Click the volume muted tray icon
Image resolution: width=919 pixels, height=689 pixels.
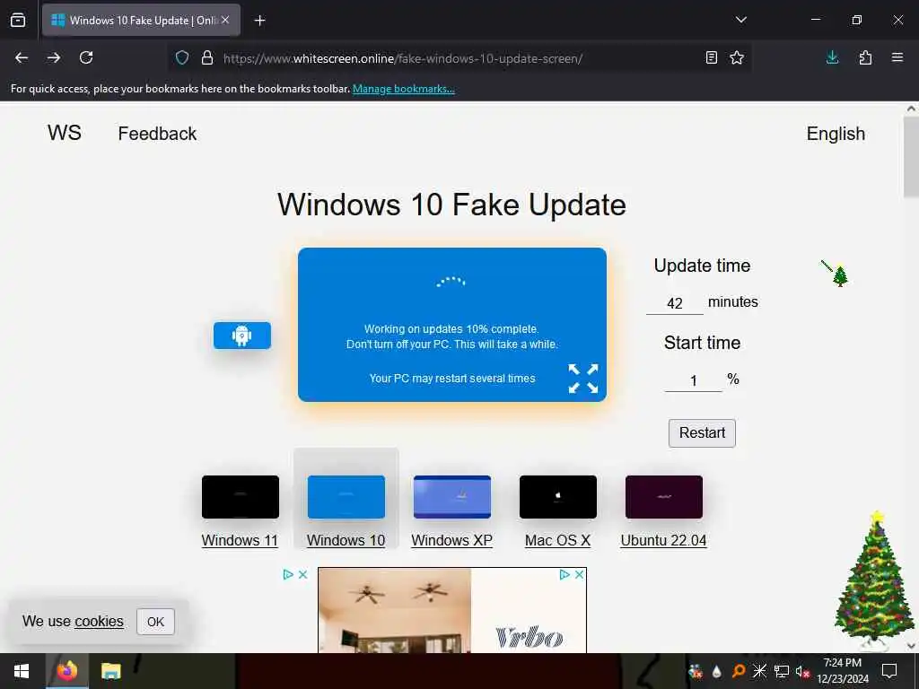coord(802,671)
